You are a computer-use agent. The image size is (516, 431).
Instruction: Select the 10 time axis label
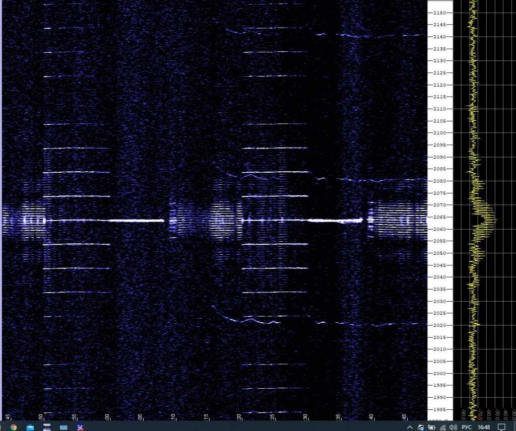pyautogui.click(x=173, y=417)
